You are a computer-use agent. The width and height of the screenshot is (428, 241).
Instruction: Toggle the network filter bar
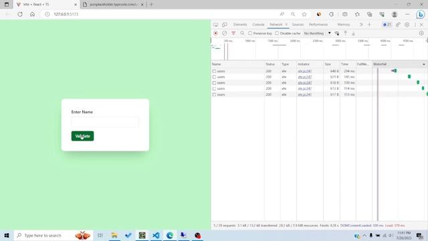click(233, 33)
